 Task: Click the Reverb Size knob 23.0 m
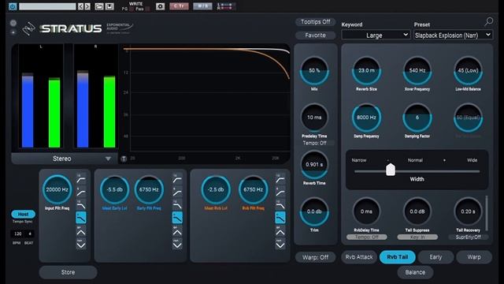tap(366, 71)
